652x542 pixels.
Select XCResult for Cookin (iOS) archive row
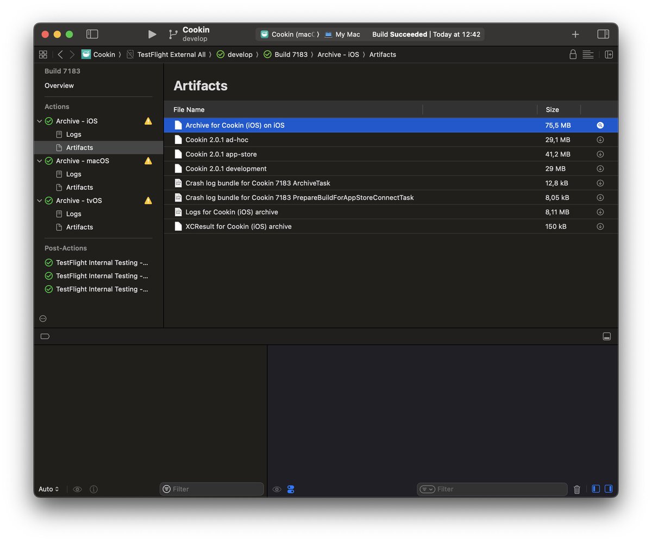coord(391,226)
